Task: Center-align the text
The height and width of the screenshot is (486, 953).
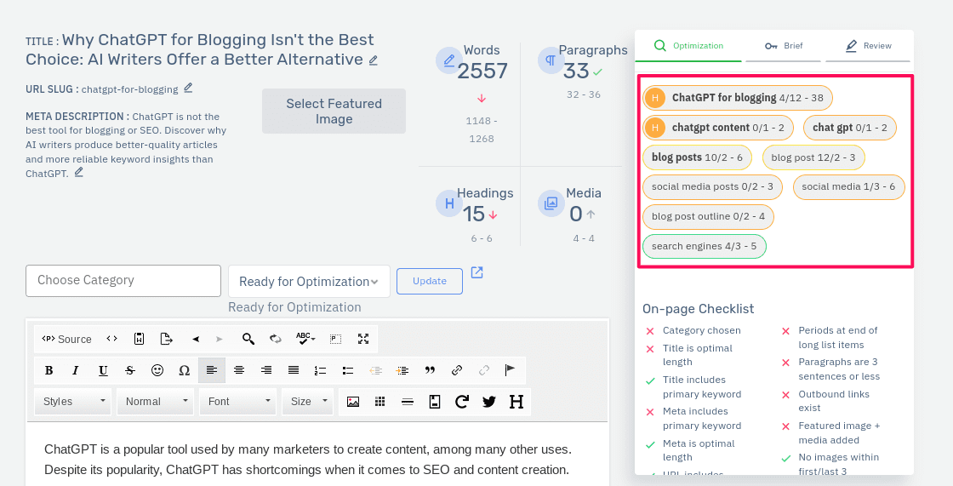Action: pos(239,370)
